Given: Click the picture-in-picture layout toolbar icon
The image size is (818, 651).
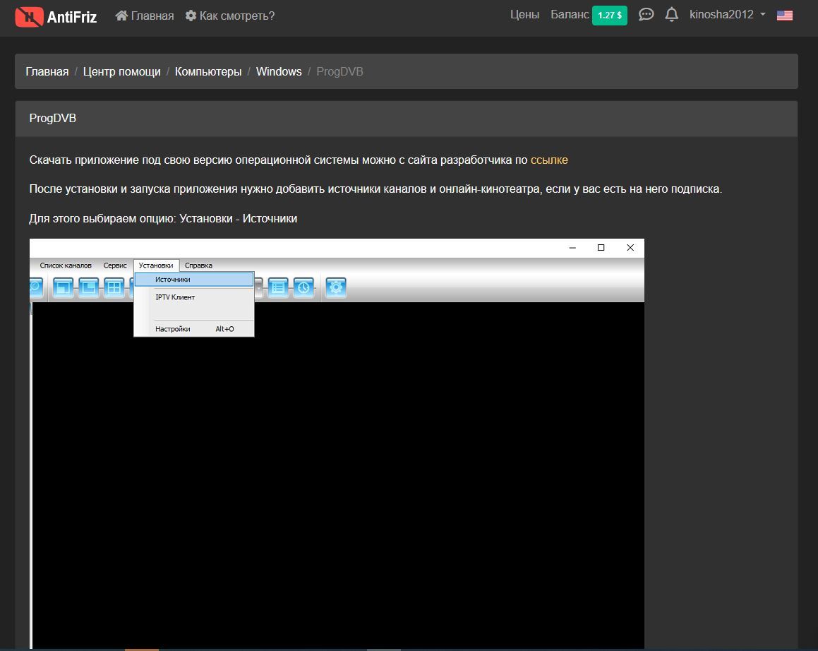Looking at the screenshot, I should (63, 287).
